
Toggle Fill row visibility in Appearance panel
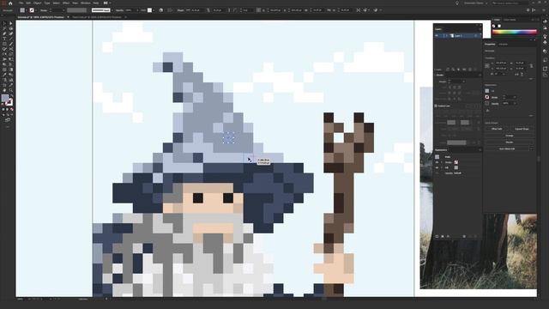click(x=437, y=168)
